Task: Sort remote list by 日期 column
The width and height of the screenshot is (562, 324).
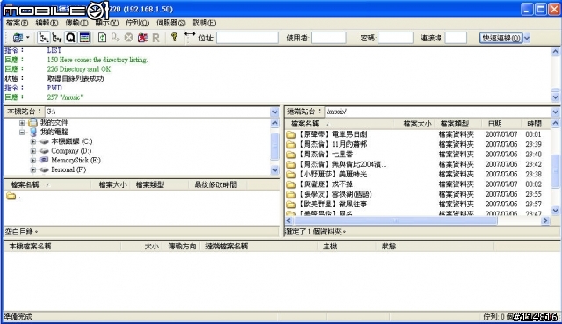Action: pos(501,124)
